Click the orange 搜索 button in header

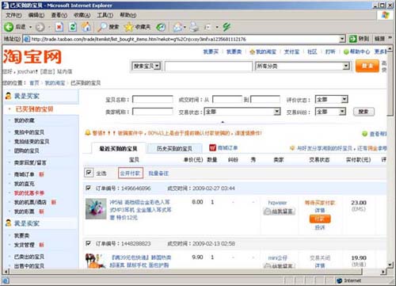(367, 66)
